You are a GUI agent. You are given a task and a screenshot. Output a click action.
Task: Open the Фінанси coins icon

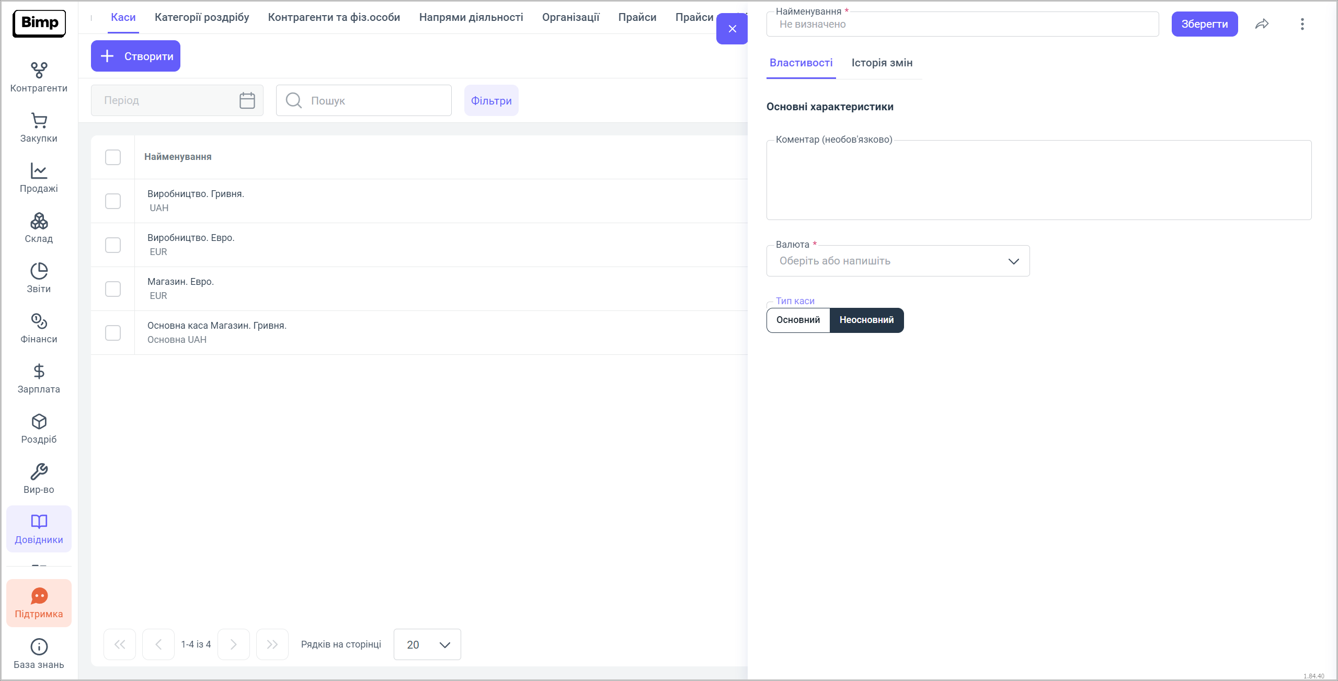coord(39,322)
